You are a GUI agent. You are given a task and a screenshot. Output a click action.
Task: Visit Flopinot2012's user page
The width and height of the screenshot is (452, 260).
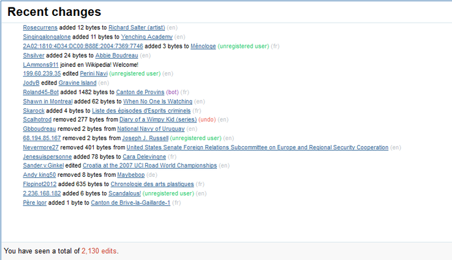point(40,184)
